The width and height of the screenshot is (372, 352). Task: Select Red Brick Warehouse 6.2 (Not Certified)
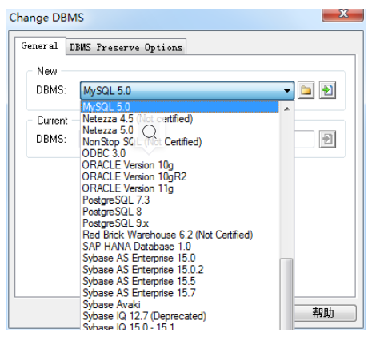[x=179, y=235]
